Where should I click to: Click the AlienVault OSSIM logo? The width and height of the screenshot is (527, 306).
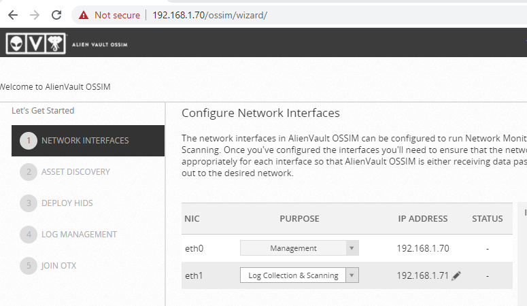click(35, 44)
